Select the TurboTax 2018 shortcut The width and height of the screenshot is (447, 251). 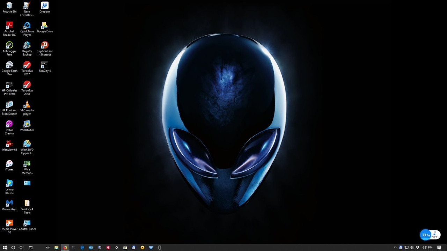pos(27,88)
